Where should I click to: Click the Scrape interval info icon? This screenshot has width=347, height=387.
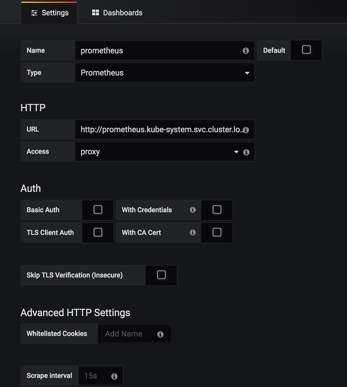pyautogui.click(x=114, y=376)
